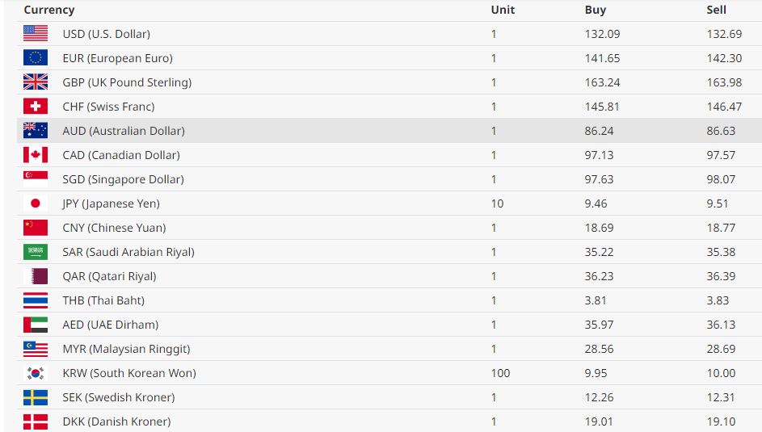Viewport: 762px width, 432px height.
Task: Click the South Korean flag icon
Action: coord(36,373)
